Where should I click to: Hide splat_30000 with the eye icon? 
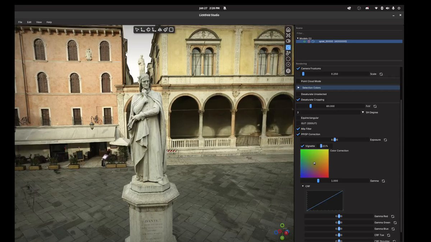(x=304, y=42)
